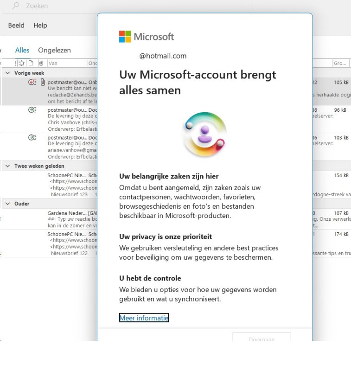This screenshot has width=351, height=371.
Task: Click the reminder bell column header
Action: pos(22,63)
